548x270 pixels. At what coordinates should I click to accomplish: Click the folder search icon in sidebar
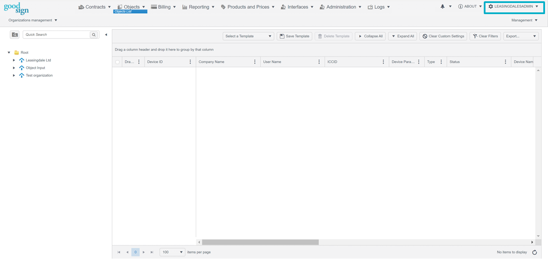(15, 35)
